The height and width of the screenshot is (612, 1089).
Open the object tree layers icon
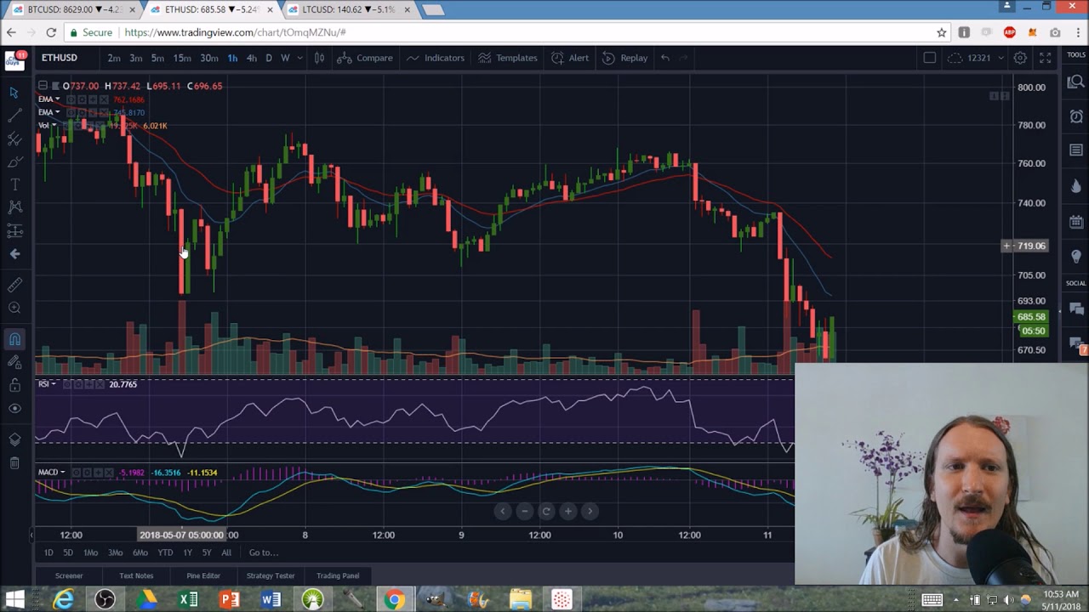click(14, 439)
